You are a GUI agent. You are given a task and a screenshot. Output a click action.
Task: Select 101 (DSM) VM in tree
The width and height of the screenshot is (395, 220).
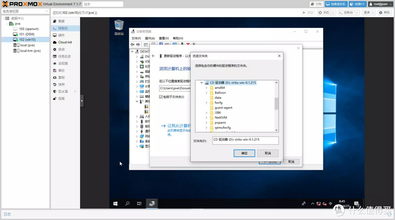[x=27, y=34]
